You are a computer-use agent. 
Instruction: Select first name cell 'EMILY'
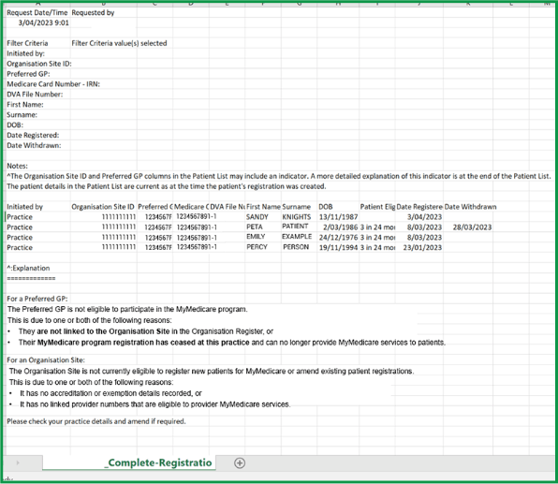point(256,237)
